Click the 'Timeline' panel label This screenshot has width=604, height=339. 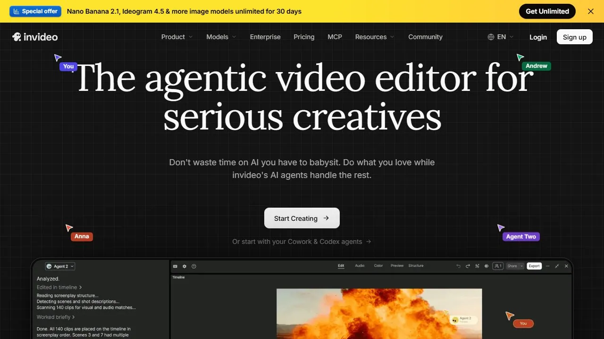[178, 277]
